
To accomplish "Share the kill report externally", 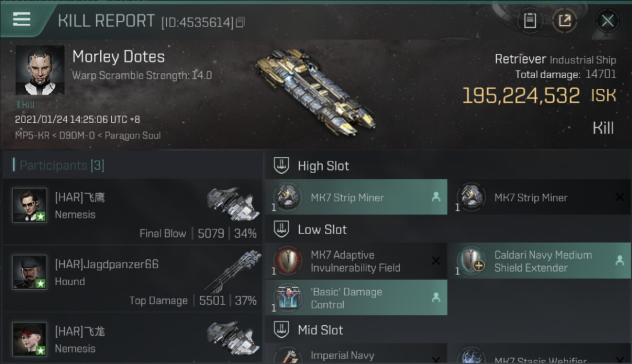I will tap(564, 20).
